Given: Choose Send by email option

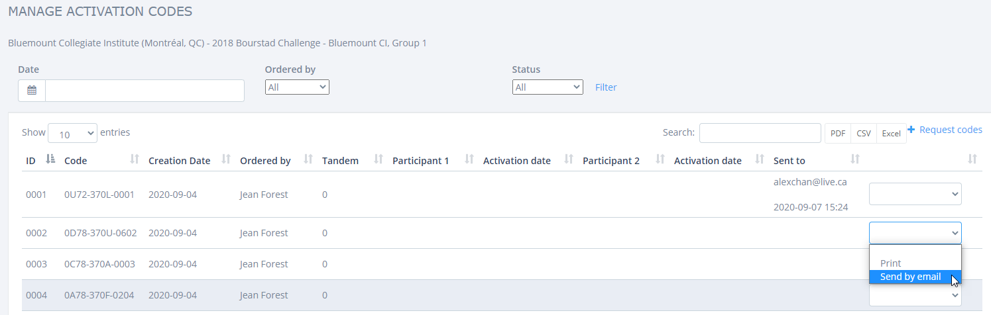Looking at the screenshot, I should 910,277.
